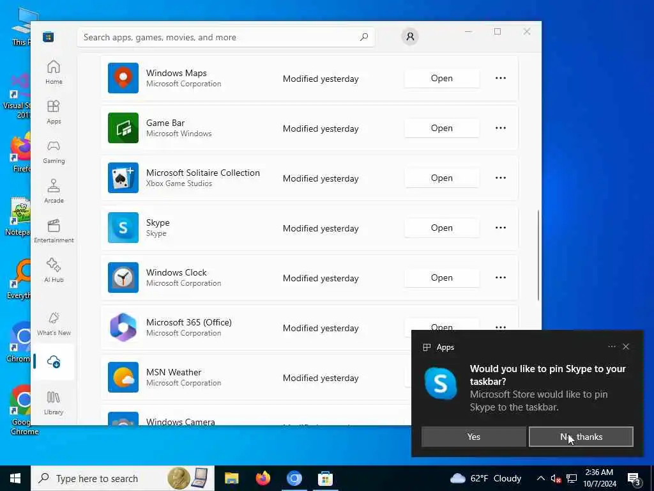Click the Microsoft Solitaire Collection icon
Viewport: 654px width, 491px height.
[x=123, y=178]
